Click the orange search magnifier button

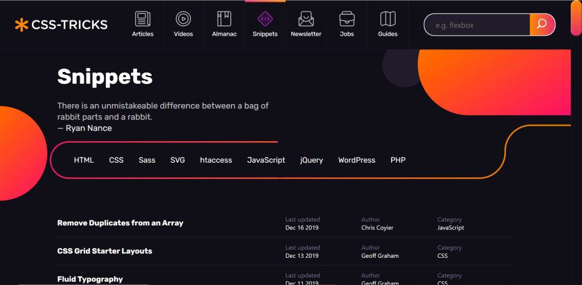point(542,25)
